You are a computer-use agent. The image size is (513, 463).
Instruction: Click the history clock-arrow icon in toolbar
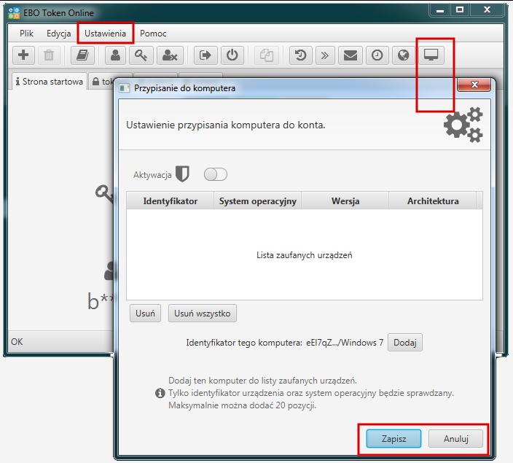[x=301, y=55]
